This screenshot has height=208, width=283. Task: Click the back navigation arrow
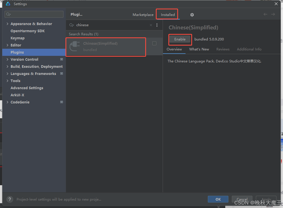coord(265,14)
